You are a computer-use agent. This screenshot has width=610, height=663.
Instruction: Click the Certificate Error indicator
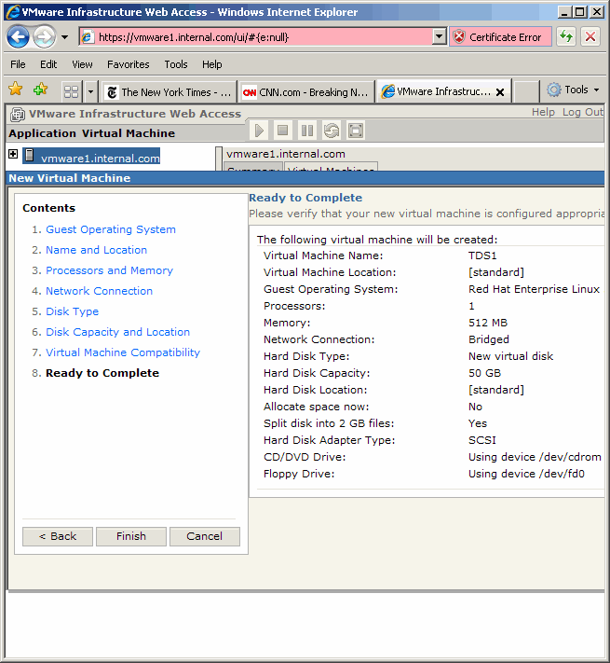[x=500, y=37]
